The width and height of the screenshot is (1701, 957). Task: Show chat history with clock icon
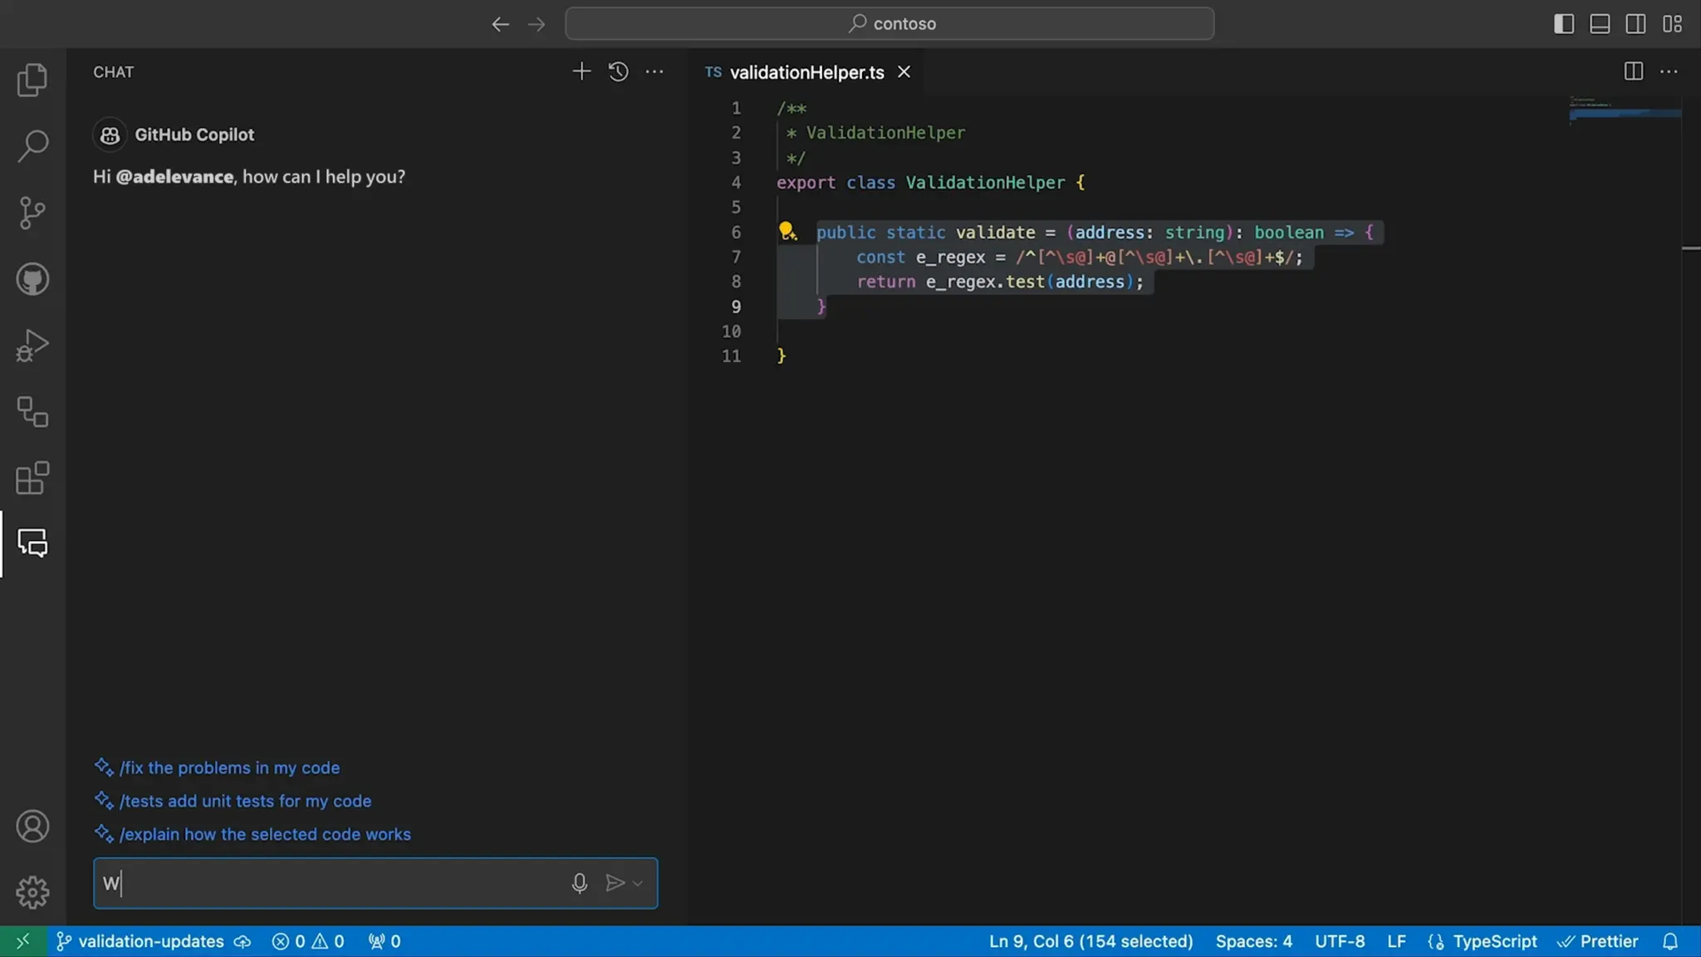tap(618, 72)
